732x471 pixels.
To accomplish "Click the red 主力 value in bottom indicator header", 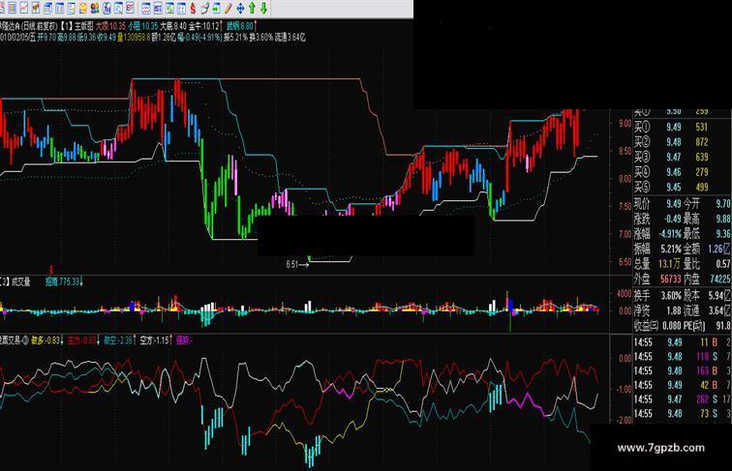I will coord(81,340).
